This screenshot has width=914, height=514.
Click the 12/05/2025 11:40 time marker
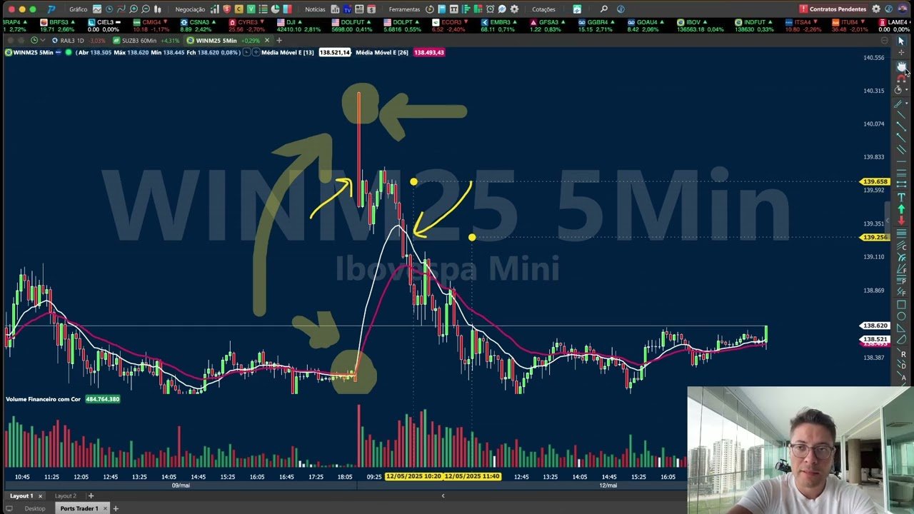coord(472,476)
